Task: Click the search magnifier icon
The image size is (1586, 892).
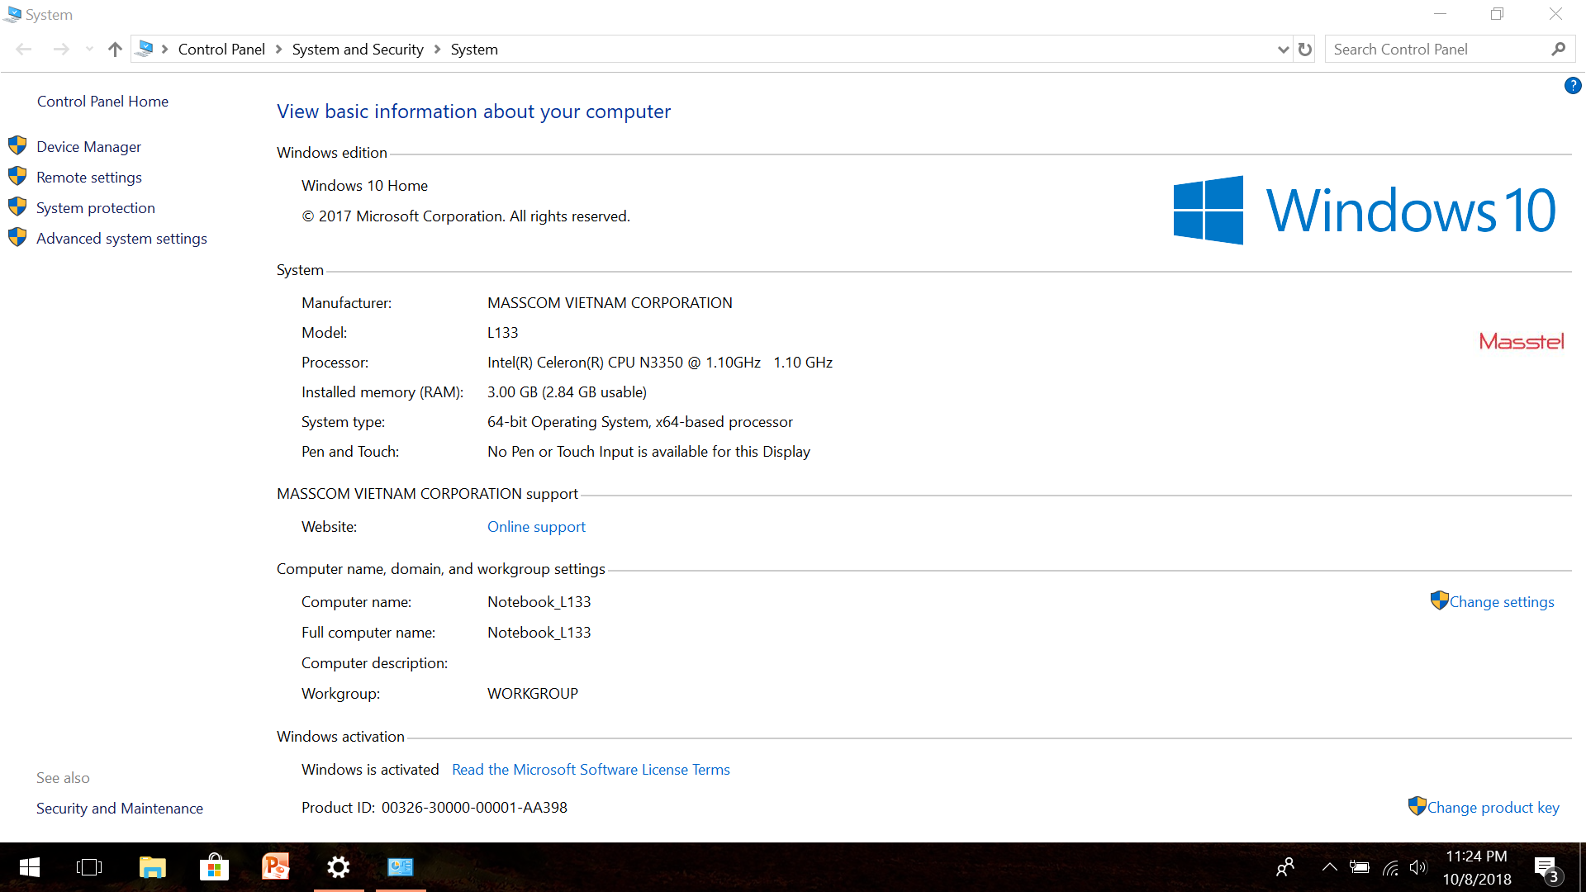Action: pos(1558,49)
